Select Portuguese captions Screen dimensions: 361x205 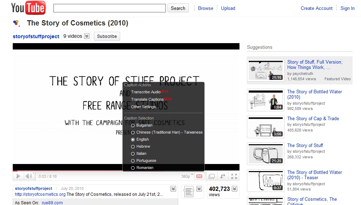point(144,161)
